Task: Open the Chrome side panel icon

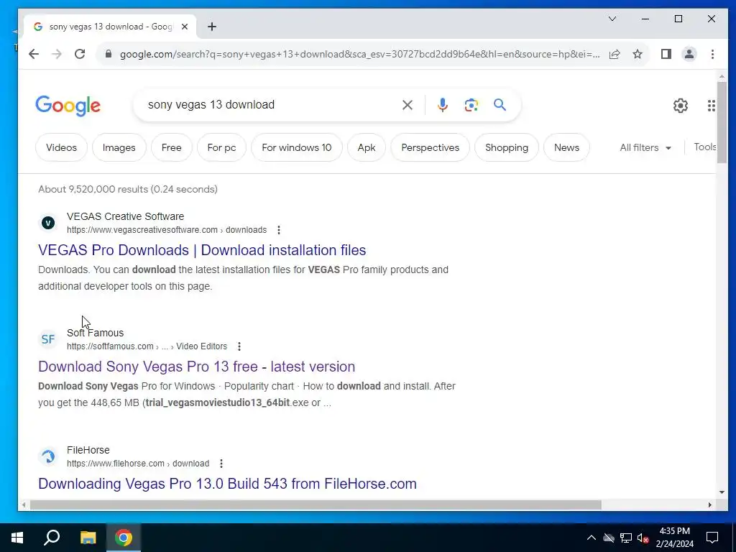Action: coord(666,54)
